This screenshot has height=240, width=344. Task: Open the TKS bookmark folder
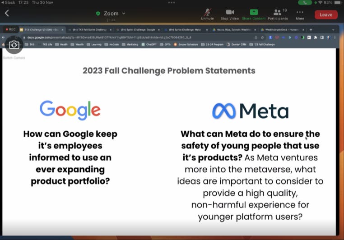[30, 45]
